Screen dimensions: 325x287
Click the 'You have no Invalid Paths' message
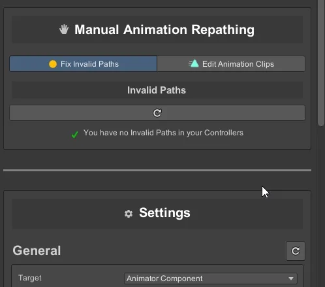point(163,133)
